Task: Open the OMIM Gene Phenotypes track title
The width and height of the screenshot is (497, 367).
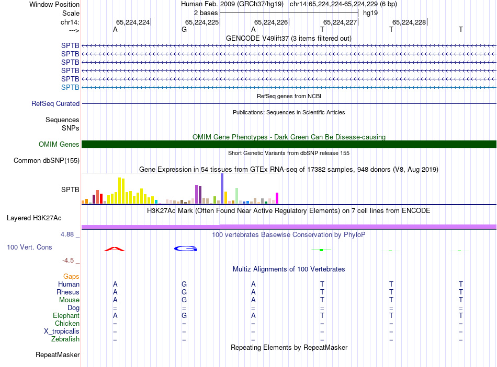Action: click(x=289, y=137)
